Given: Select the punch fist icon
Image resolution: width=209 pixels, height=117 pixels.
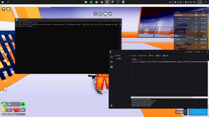Looking at the screenshot, I should pyautogui.click(x=105, y=14).
